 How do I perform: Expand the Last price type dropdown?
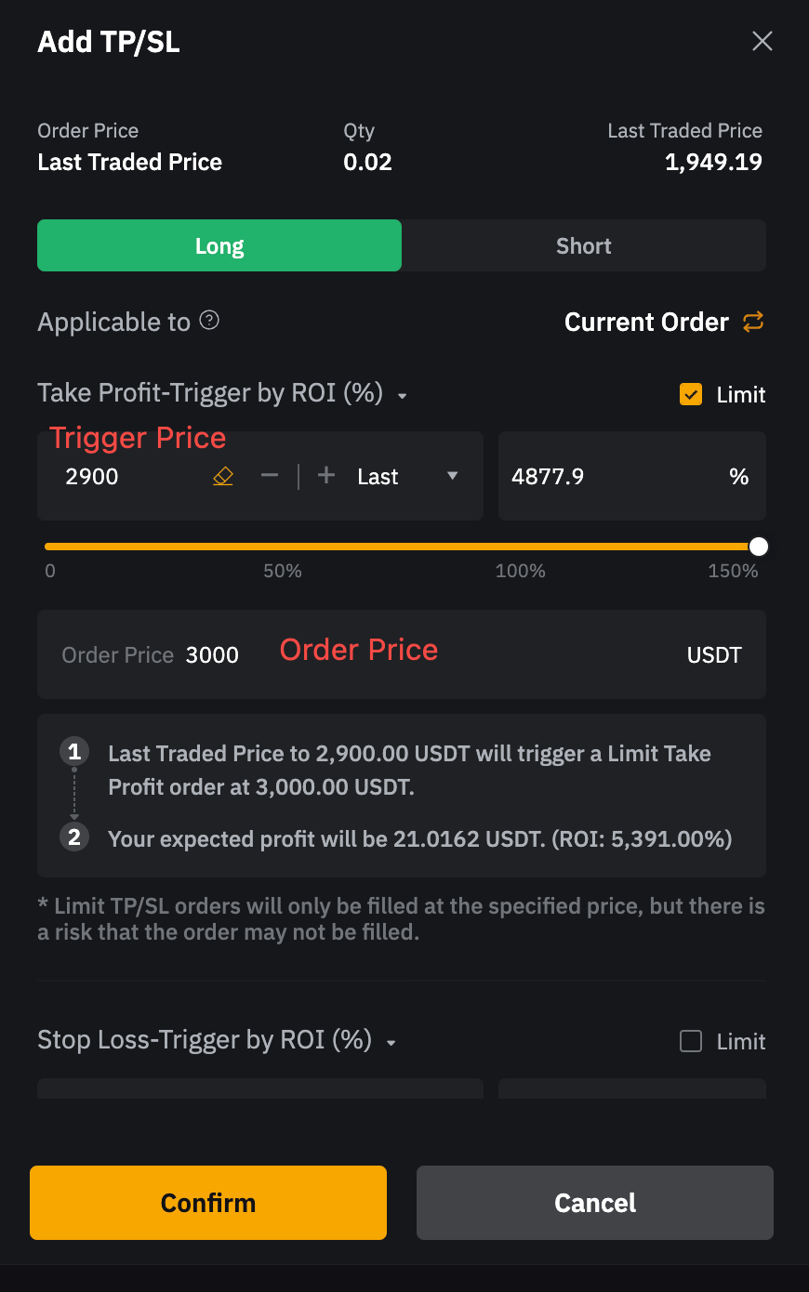452,476
